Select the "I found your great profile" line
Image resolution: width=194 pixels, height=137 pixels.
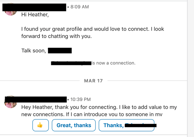[x=93, y=29]
